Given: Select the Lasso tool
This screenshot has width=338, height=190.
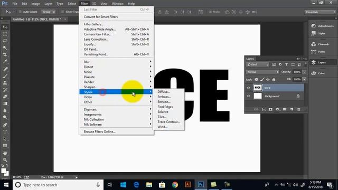Looking at the screenshot, I should click(5, 41).
